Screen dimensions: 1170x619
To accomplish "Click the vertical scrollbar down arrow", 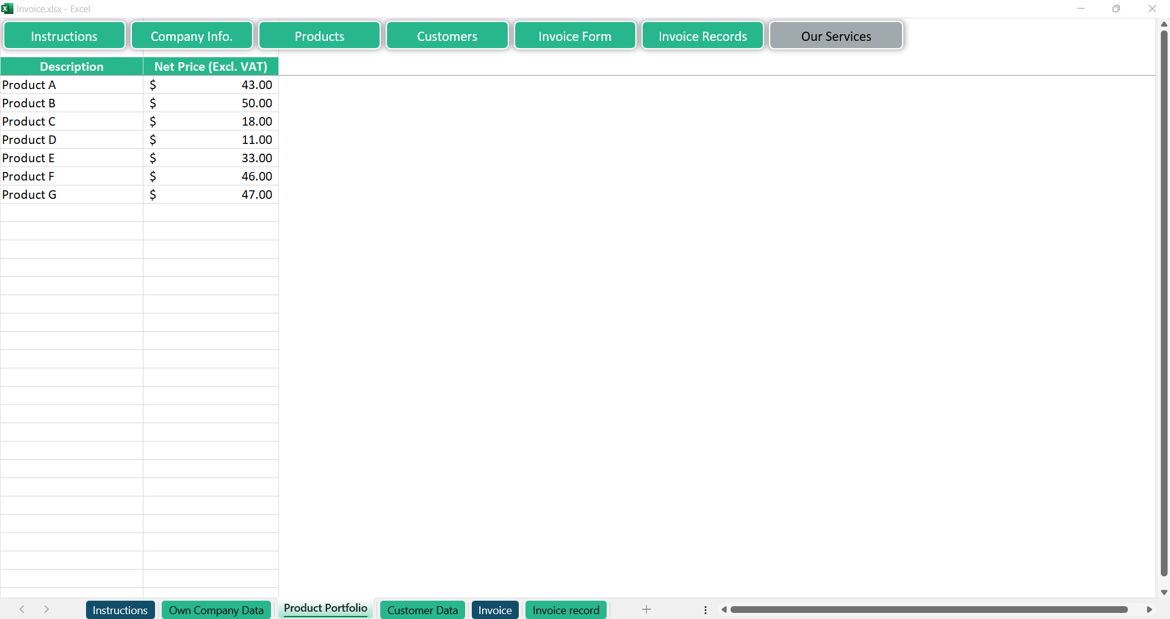I will tap(1164, 592).
